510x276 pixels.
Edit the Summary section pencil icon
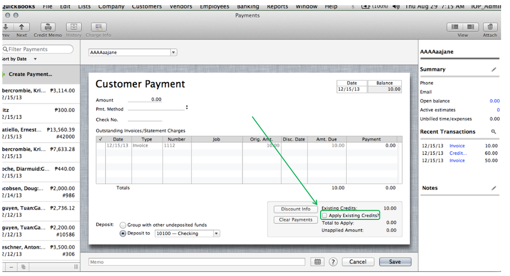(494, 69)
